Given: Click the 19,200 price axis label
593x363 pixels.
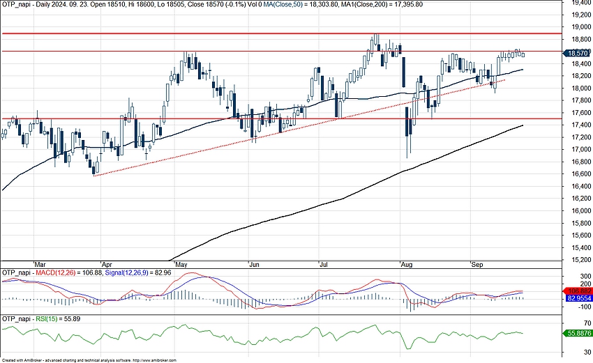Looking at the screenshot, I should [582, 15].
